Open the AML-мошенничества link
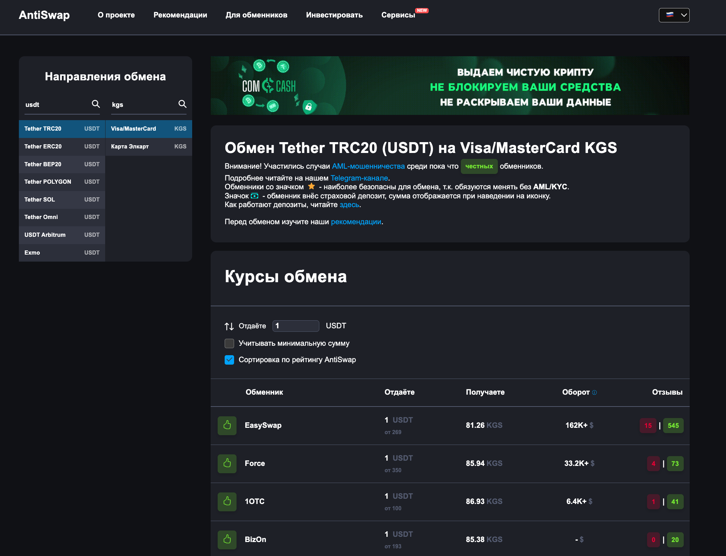Screen dimensions: 726x556 368,166
